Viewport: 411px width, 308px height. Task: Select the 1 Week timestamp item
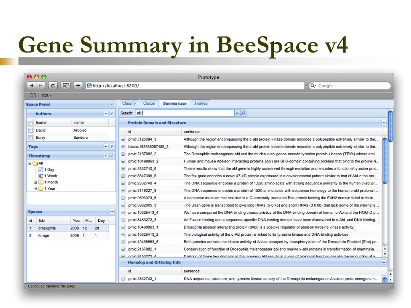(48, 176)
